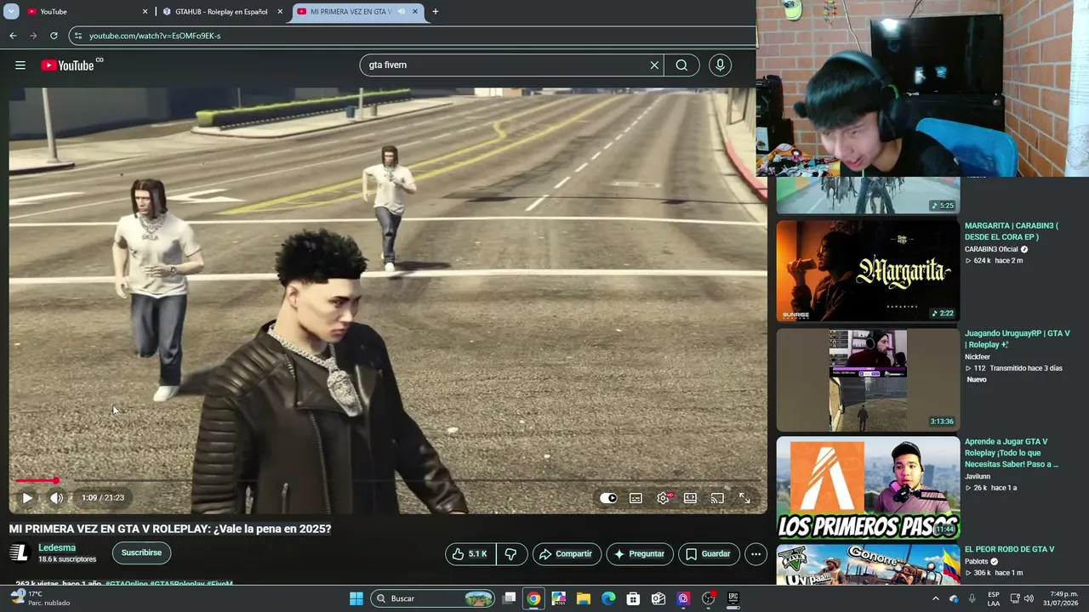Switch to the GTAHUB Roleplay en Español tab
This screenshot has height=612, width=1089.
click(x=220, y=12)
